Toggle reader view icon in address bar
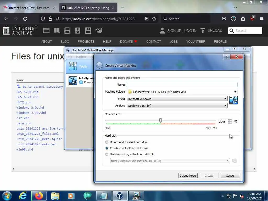Screen dimensions: 268x201 [147, 19]
